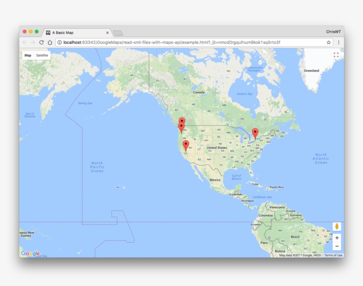Open a new browser tab
This screenshot has height=286, width=363.
coord(117,32)
